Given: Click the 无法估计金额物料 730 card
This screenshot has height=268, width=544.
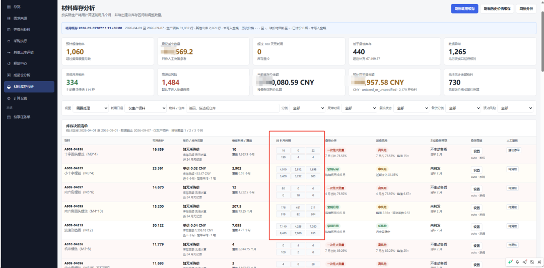Looking at the screenshot, I should coord(490,82).
